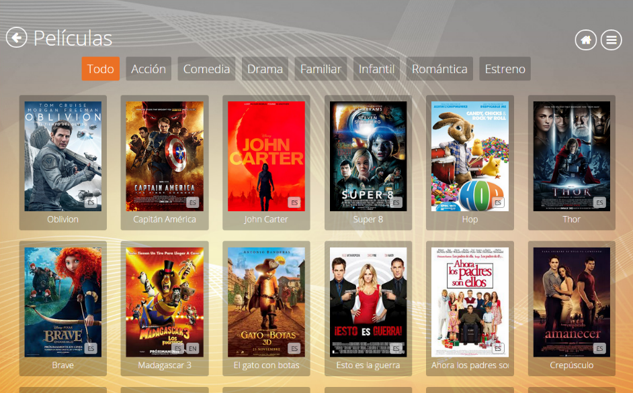Filter movies by Acción
Image resolution: width=633 pixels, height=393 pixels.
[x=149, y=69]
